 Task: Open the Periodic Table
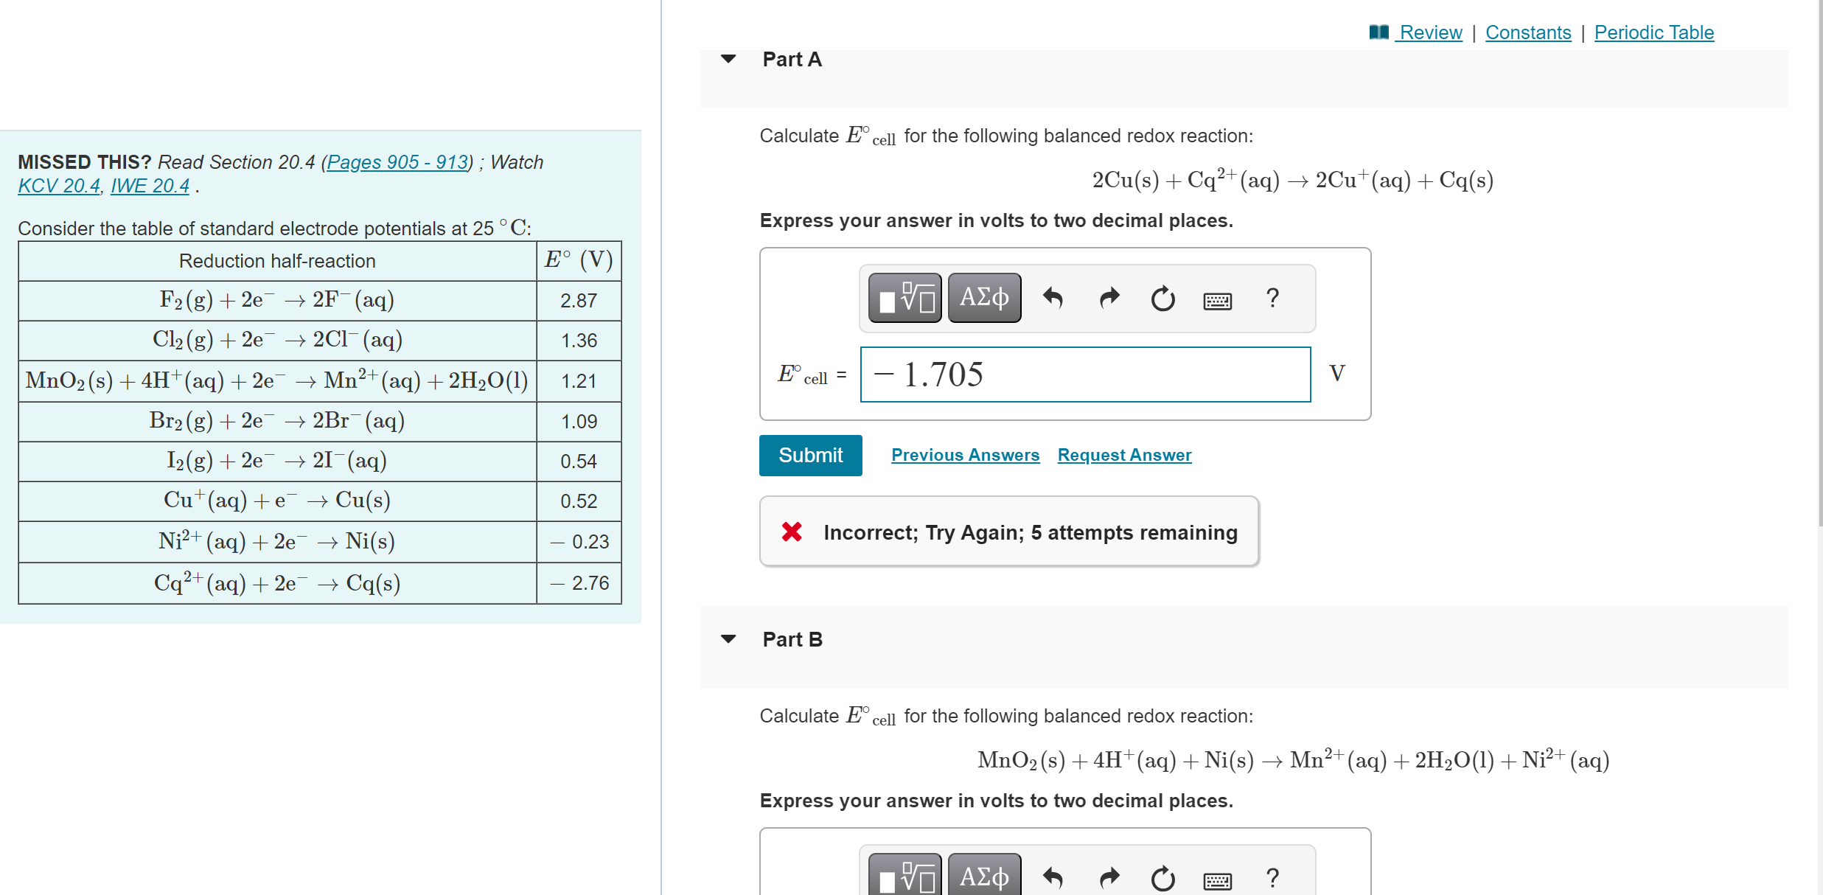pos(1653,32)
